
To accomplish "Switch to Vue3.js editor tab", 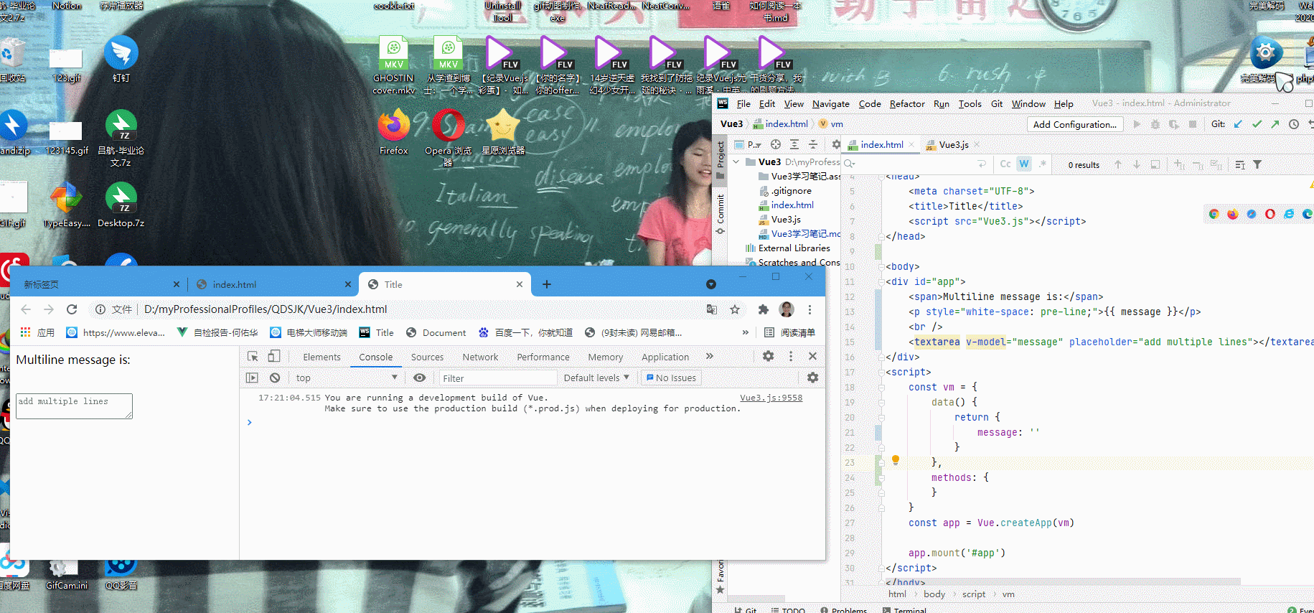I will 952,145.
